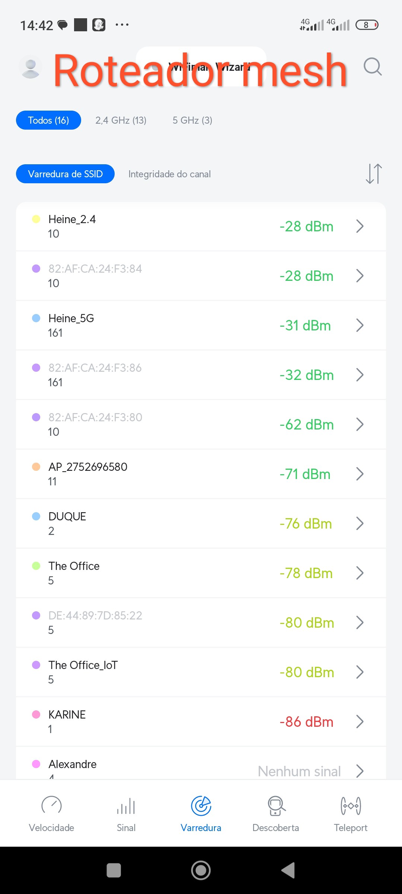This screenshot has width=402, height=894.
Task: Tap the sort order arrows icon
Action: coord(374,174)
